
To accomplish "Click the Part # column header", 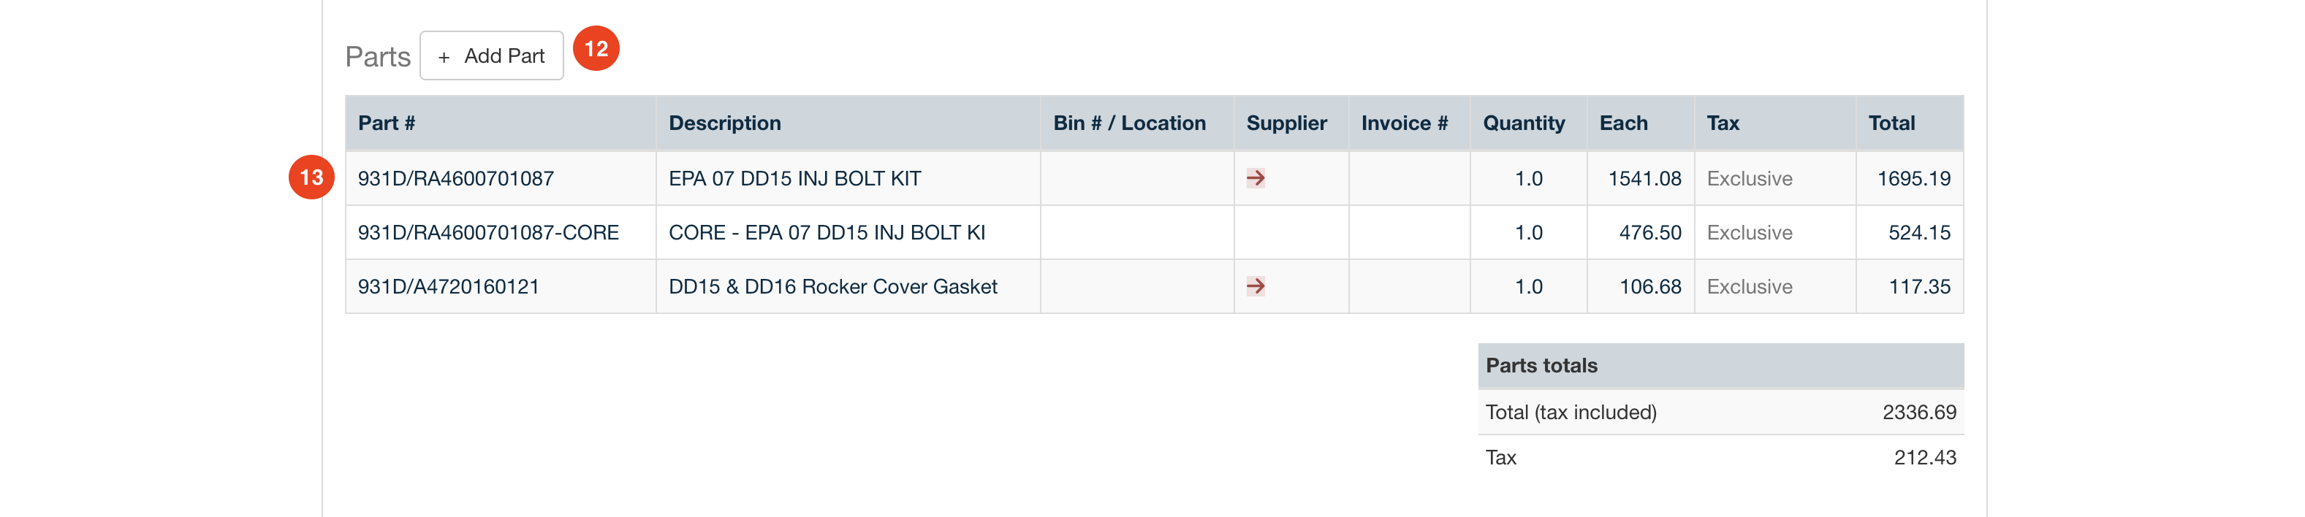I will [x=387, y=123].
